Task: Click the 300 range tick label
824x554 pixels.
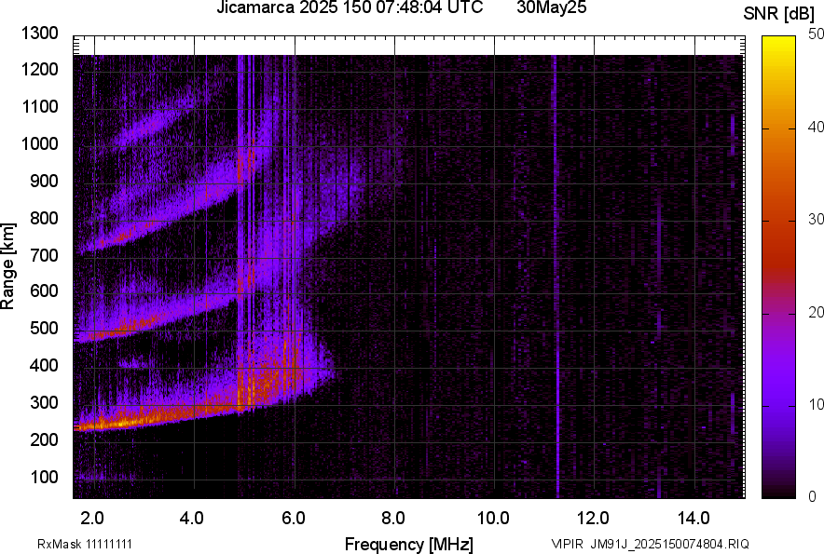Action: (x=44, y=402)
